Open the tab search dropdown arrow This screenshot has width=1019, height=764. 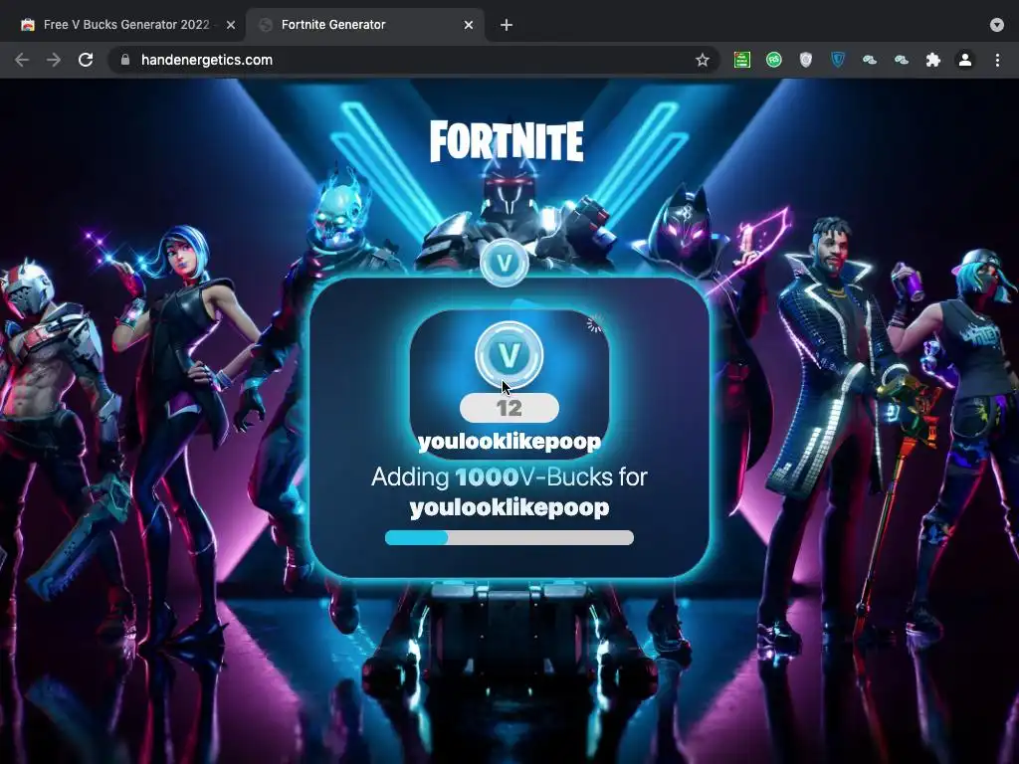[997, 25]
